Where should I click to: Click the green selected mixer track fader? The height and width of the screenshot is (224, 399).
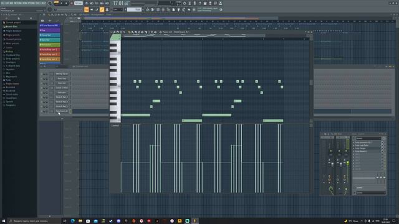pyautogui.click(x=348, y=163)
